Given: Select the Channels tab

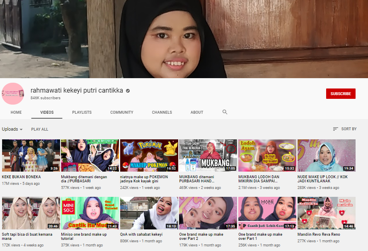Looking at the screenshot, I should (162, 112).
